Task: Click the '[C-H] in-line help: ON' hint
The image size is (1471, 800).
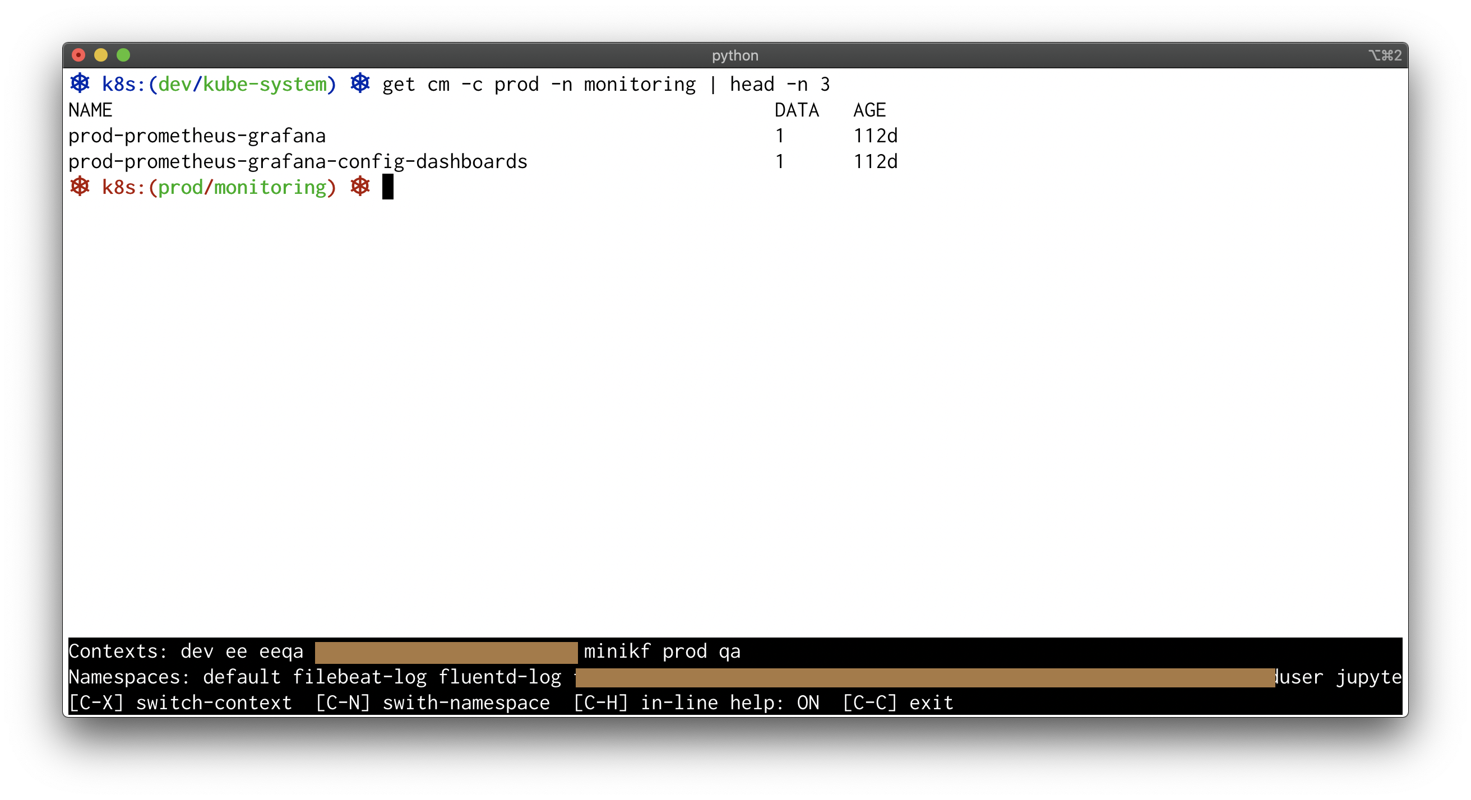Action: (696, 703)
